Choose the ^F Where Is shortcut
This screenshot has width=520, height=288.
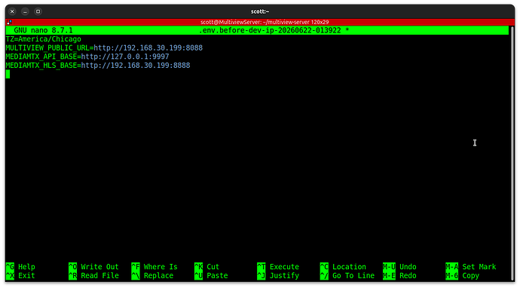(154, 267)
